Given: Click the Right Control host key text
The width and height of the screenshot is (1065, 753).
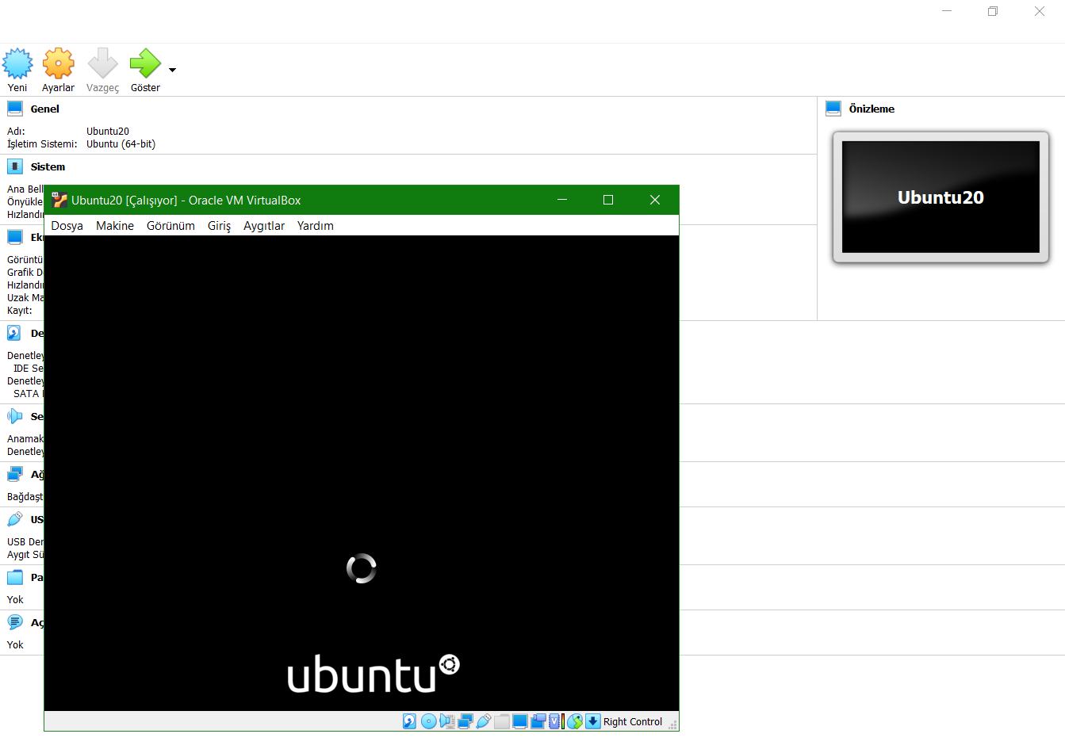Looking at the screenshot, I should pyautogui.click(x=633, y=722).
